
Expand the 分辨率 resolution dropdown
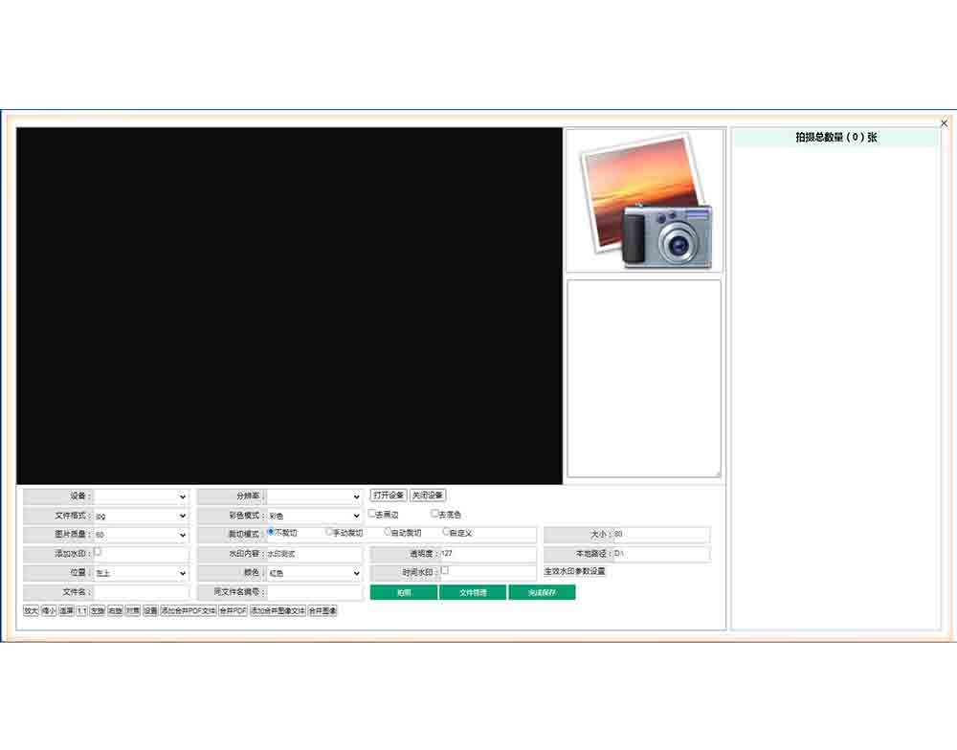point(315,497)
